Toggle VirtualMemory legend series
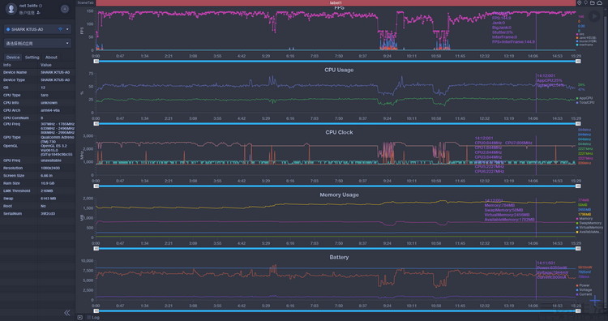Image resolution: width=608 pixels, height=321 pixels. (590, 228)
